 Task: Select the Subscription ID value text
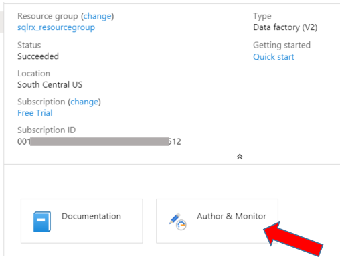pos(99,141)
